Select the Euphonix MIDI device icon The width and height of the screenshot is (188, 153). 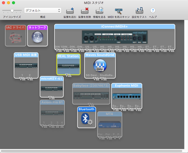(127, 96)
